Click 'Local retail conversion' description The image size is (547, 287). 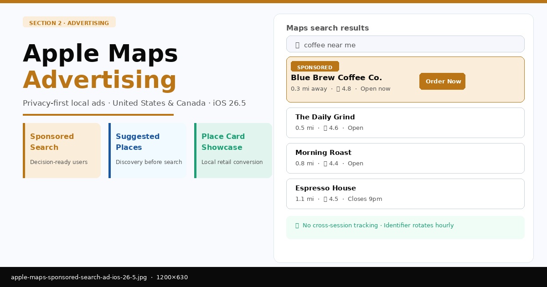point(232,162)
